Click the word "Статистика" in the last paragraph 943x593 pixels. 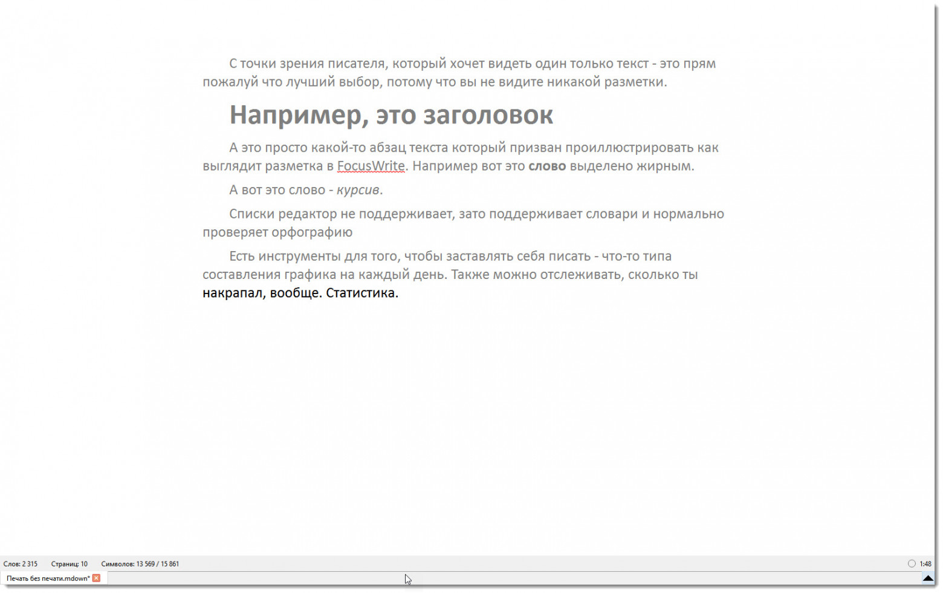[x=361, y=293]
